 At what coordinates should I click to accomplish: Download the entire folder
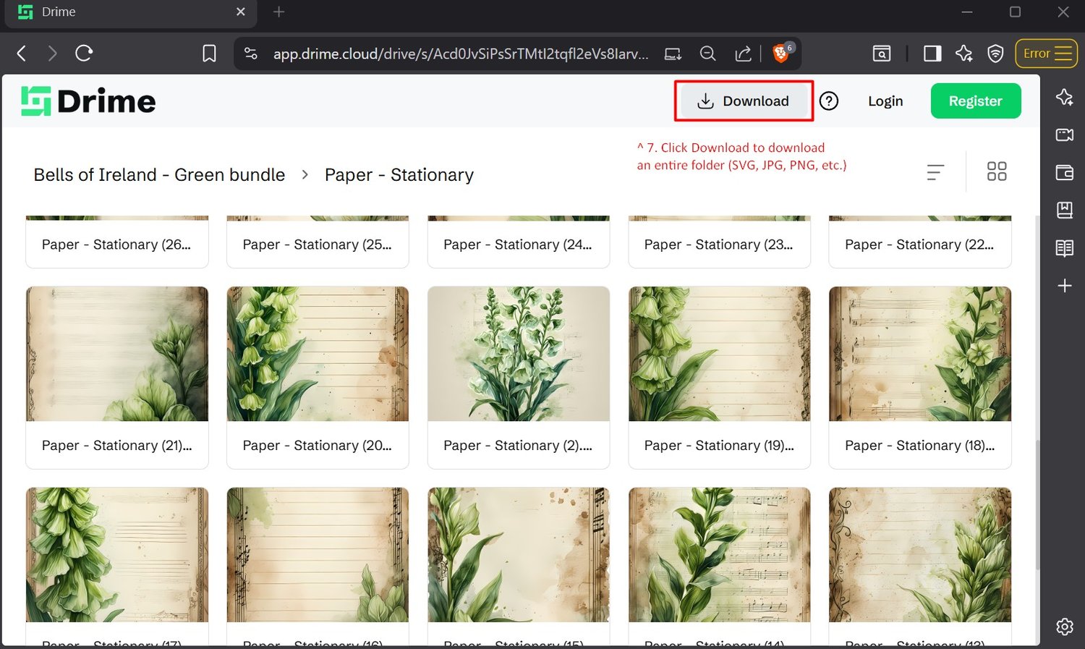click(x=744, y=101)
